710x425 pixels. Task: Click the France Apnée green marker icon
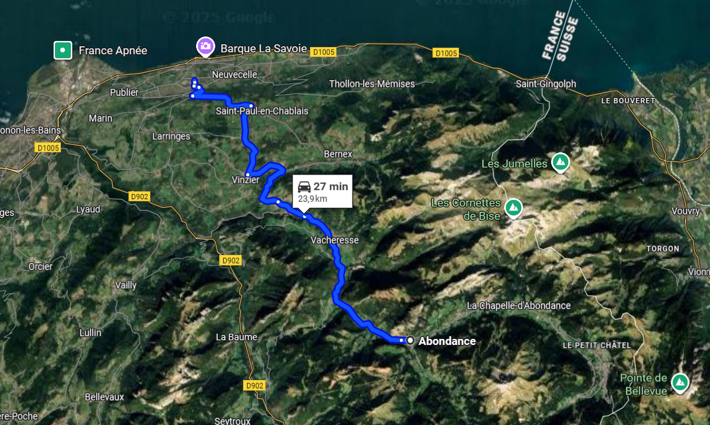pos(62,50)
